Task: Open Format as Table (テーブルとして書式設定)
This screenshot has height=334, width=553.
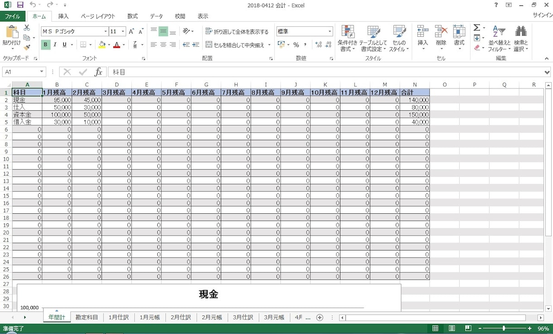Action: tap(373, 39)
